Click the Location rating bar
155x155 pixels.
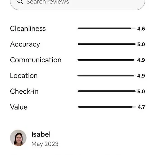106,75
